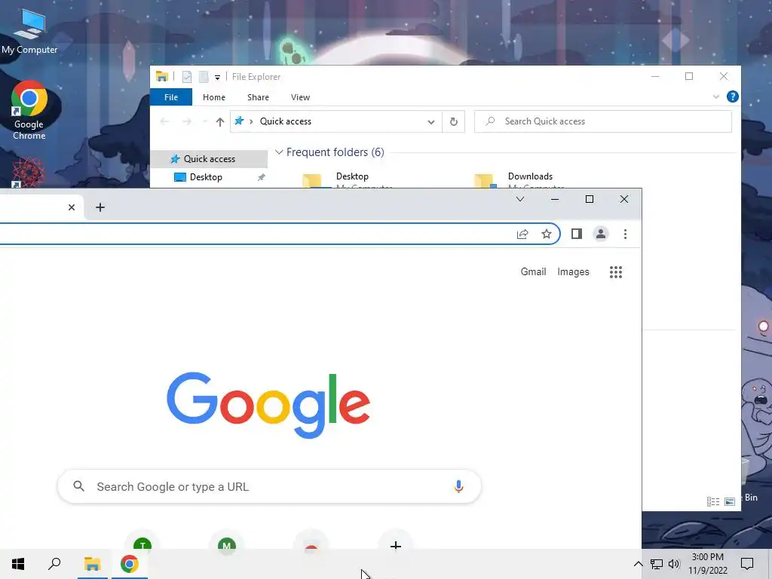This screenshot has height=579, width=772.
Task: Bookmark this tab with star icon
Action: pyautogui.click(x=546, y=234)
